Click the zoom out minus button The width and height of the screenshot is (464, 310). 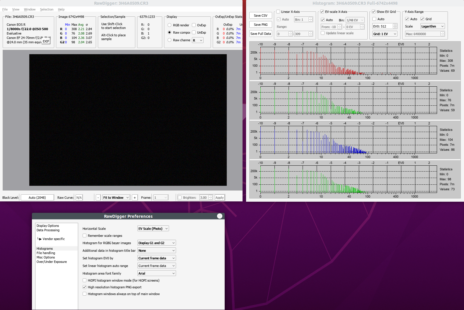[x=98, y=198]
